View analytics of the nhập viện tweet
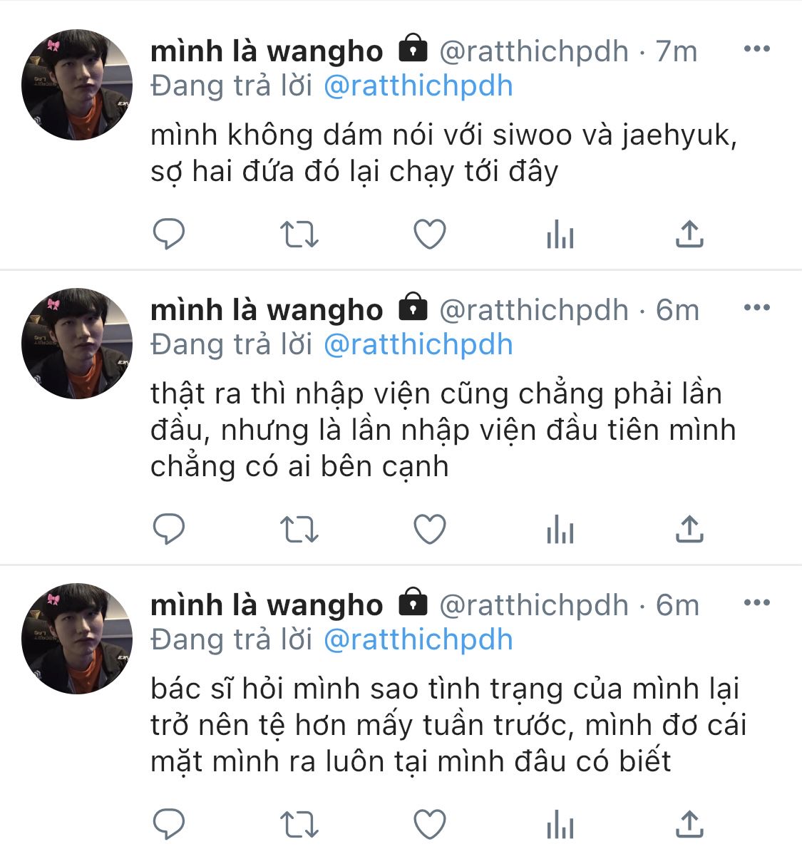 [x=560, y=530]
